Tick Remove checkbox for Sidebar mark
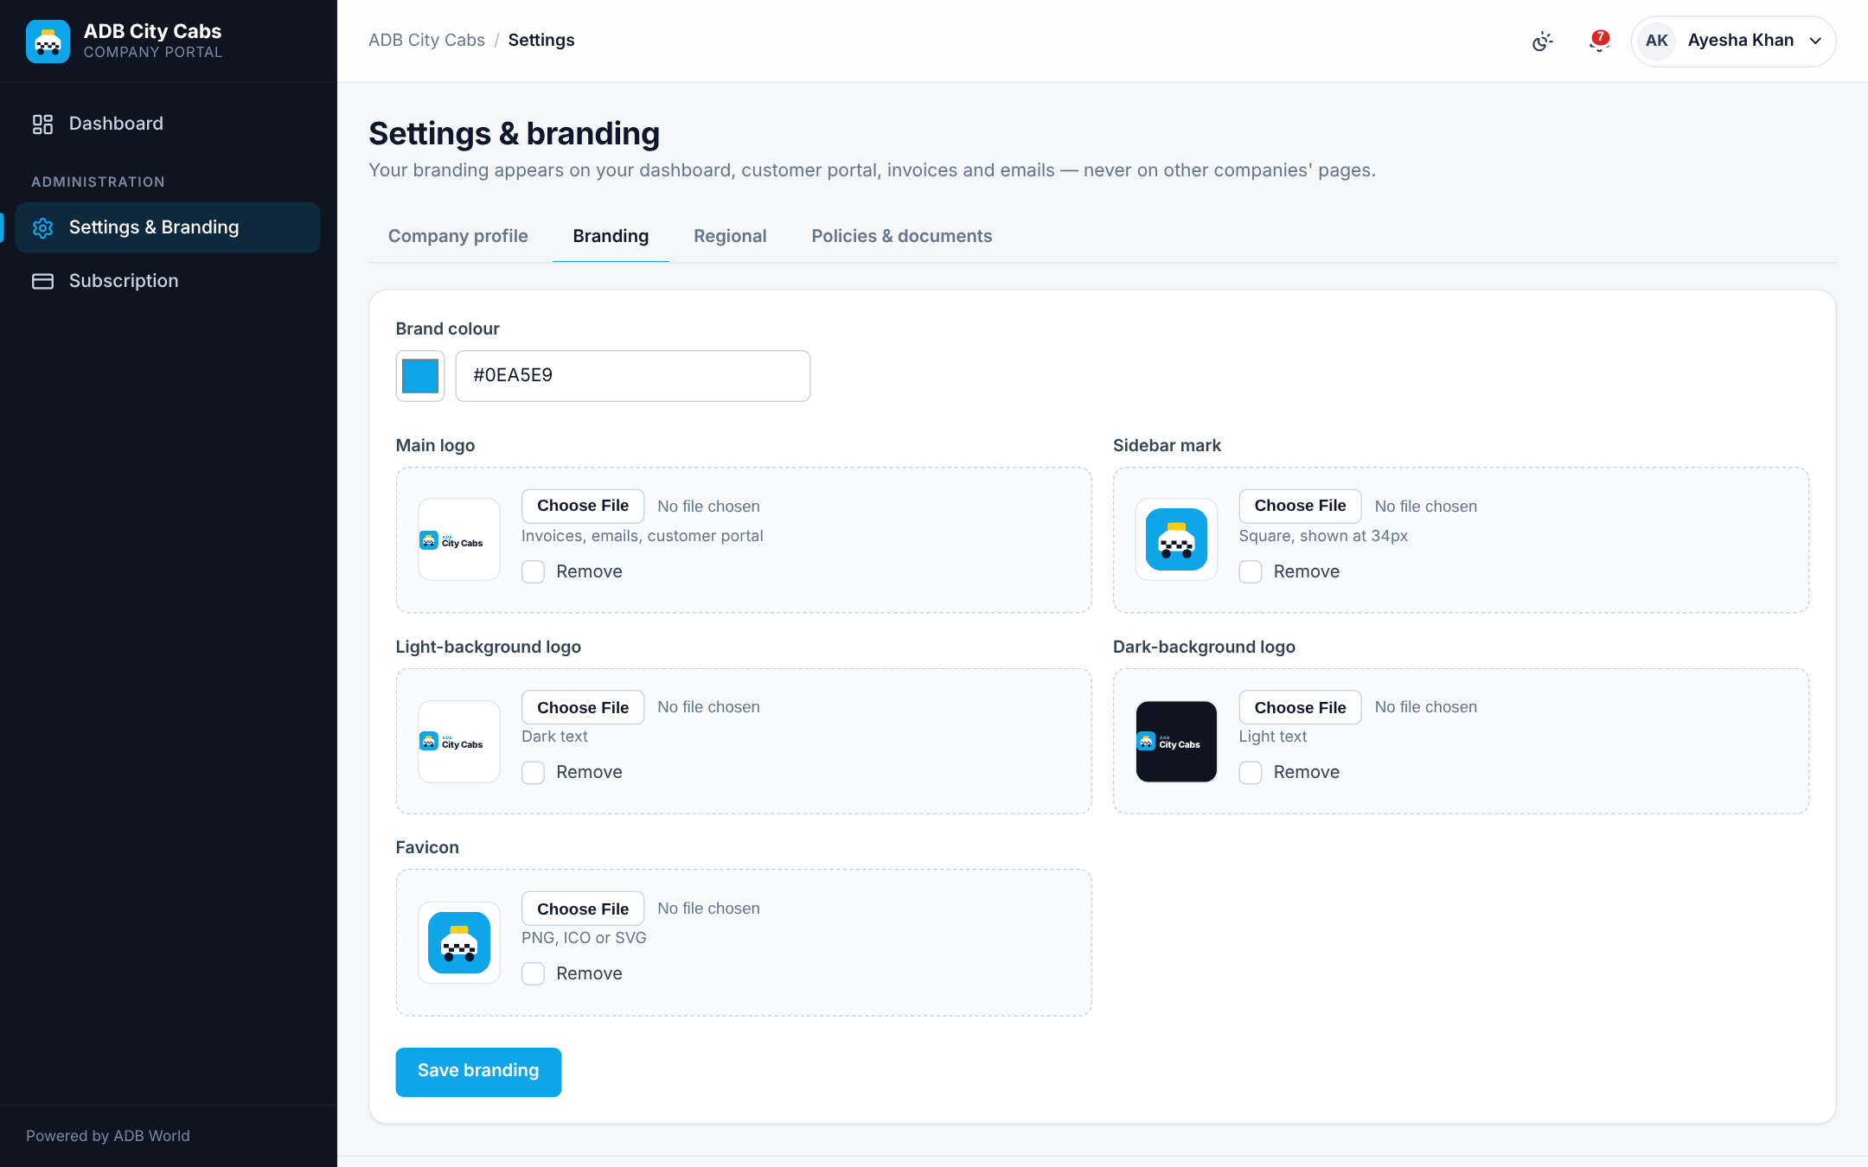This screenshot has width=1868, height=1167. pyautogui.click(x=1251, y=571)
